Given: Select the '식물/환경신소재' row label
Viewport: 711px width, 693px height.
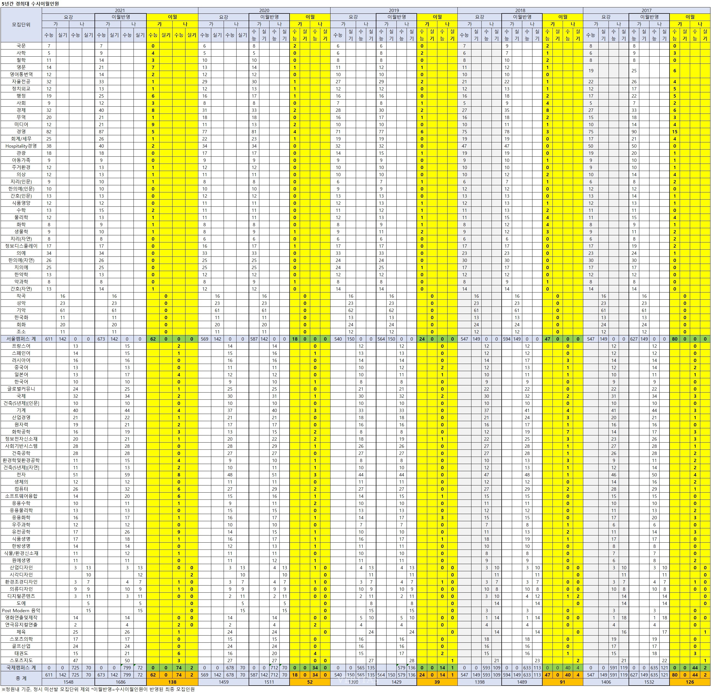Looking at the screenshot, I should (21, 553).
